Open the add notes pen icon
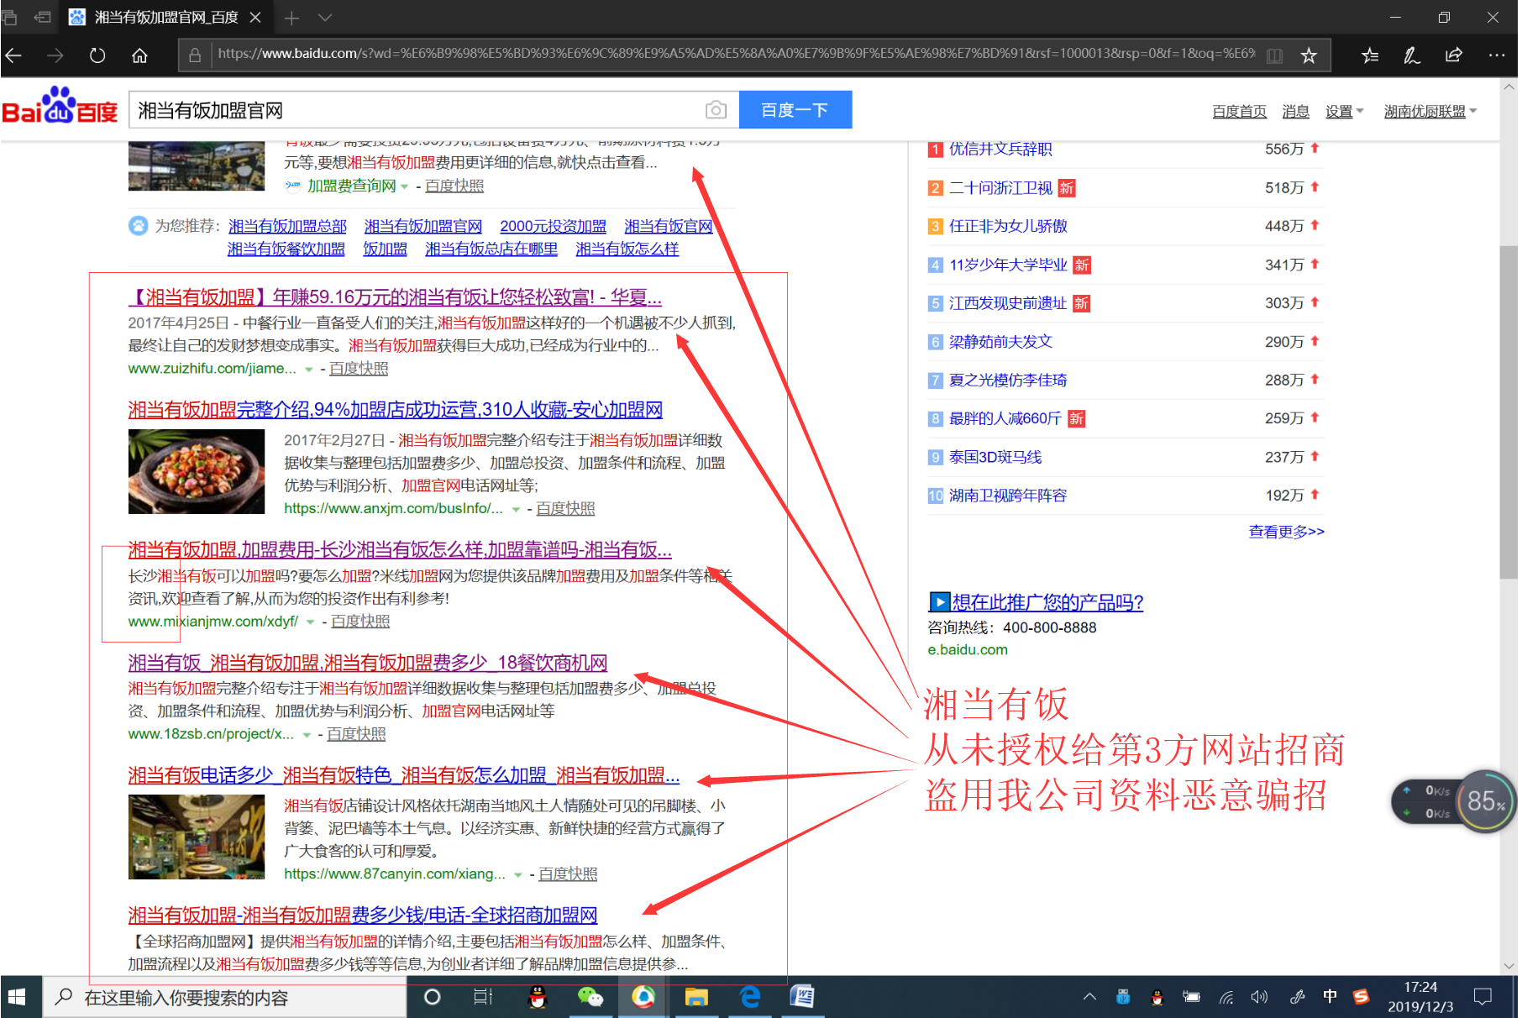This screenshot has width=1522, height=1018. tap(1411, 55)
